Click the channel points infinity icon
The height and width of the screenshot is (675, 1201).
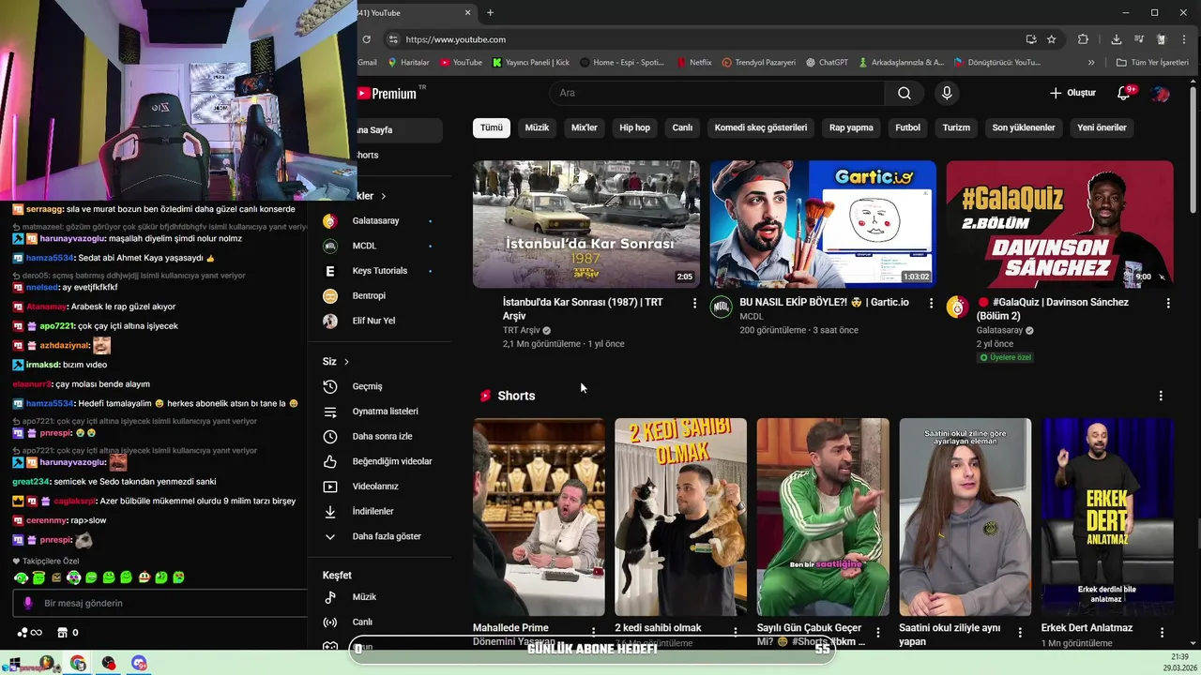(x=29, y=633)
